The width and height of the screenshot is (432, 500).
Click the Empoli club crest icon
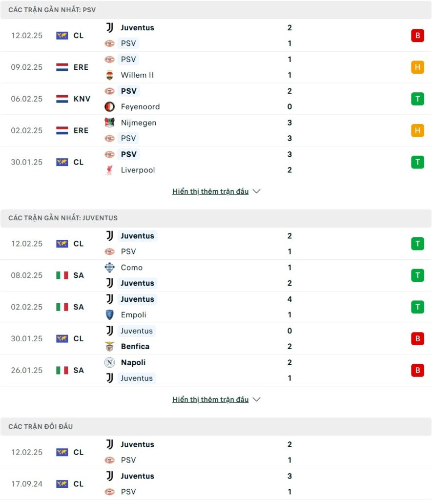coord(110,315)
